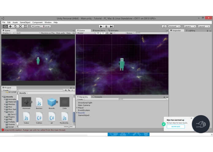The width and height of the screenshot is (213, 152).
Task: Adjust the asset icon size slider
Action: coord(68,127)
